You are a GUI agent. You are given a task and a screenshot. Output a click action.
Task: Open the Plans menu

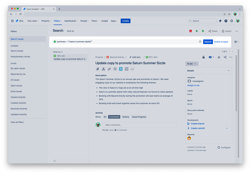point(95,21)
